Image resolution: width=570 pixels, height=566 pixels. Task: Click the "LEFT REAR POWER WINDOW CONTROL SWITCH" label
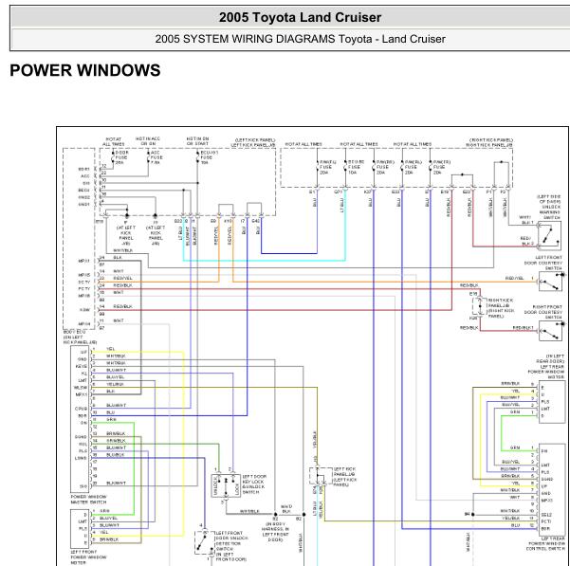click(x=546, y=544)
